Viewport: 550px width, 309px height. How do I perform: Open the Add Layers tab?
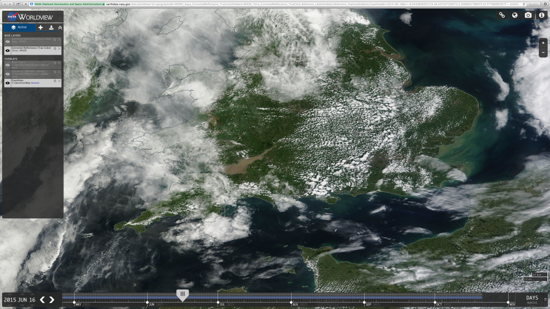[x=41, y=27]
